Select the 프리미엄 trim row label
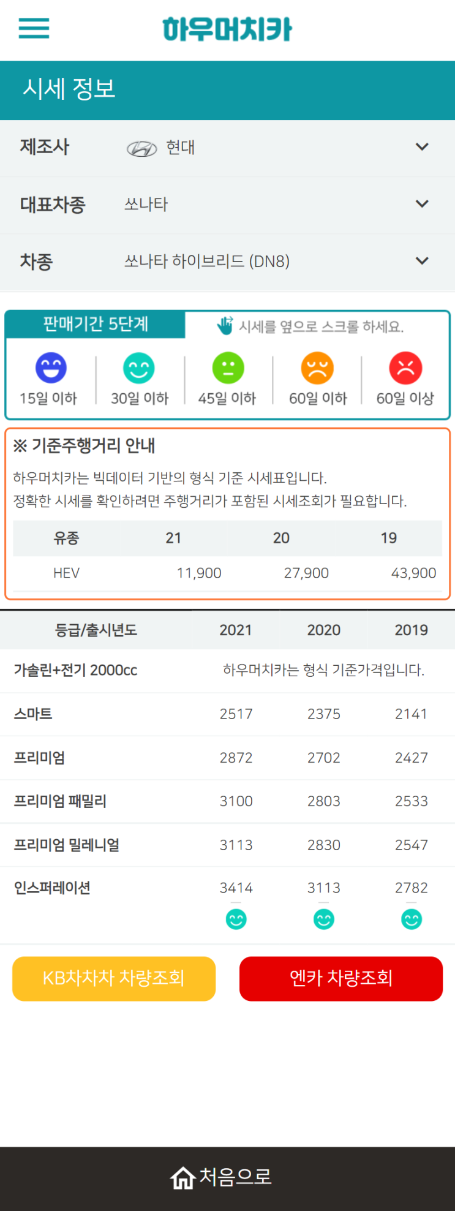Viewport: 455px width, 1211px height. pos(39,758)
